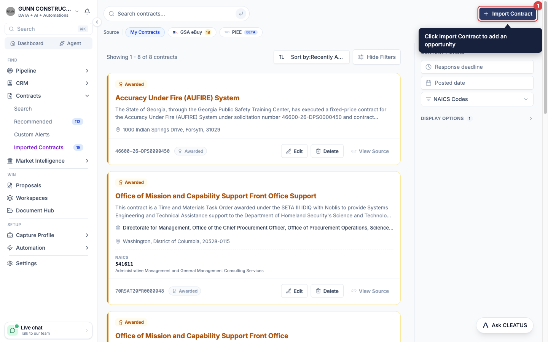Expand the Pipeline menu
548x342 pixels.
48,71
